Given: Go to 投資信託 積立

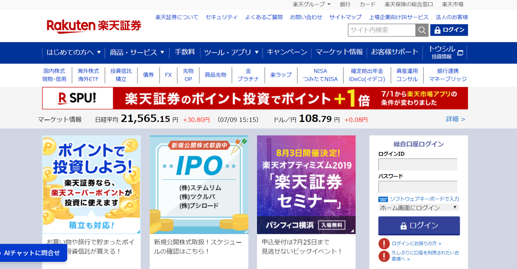Looking at the screenshot, I should 121,75.
